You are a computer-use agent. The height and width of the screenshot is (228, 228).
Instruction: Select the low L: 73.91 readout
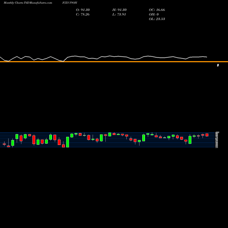(119, 14)
